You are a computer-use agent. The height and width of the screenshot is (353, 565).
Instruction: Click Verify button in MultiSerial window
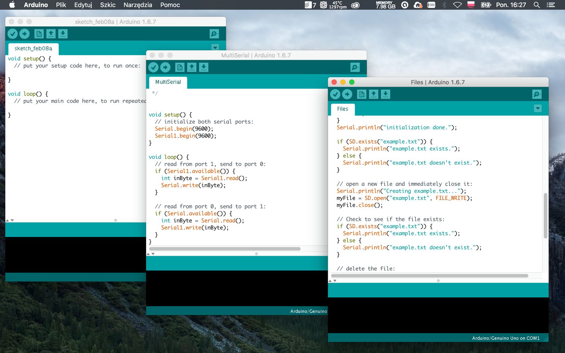pyautogui.click(x=153, y=67)
